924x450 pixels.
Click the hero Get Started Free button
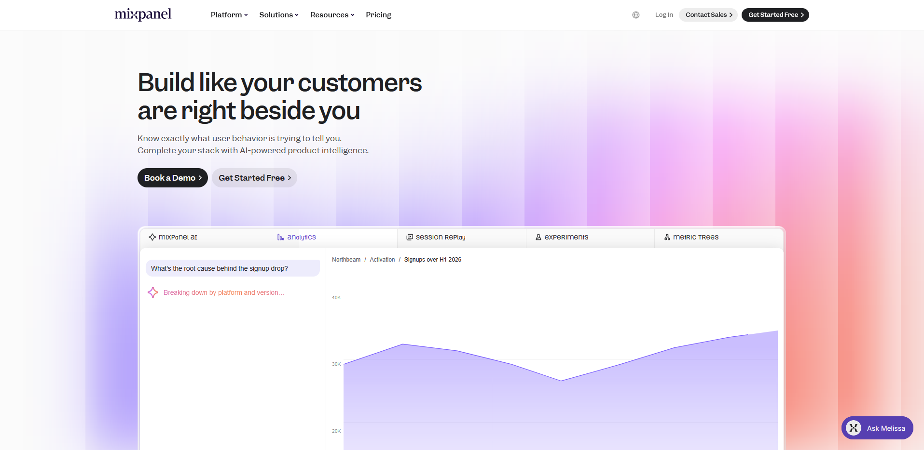254,178
